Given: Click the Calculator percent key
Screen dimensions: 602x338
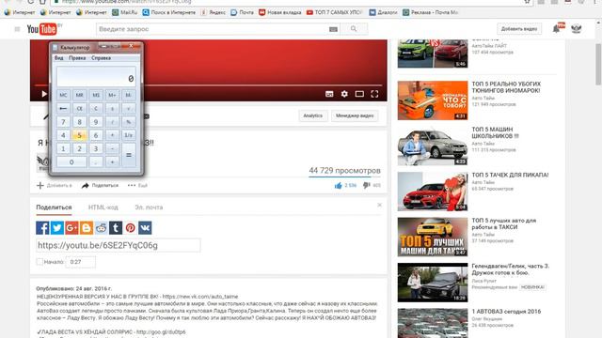Looking at the screenshot, I should pos(129,122).
